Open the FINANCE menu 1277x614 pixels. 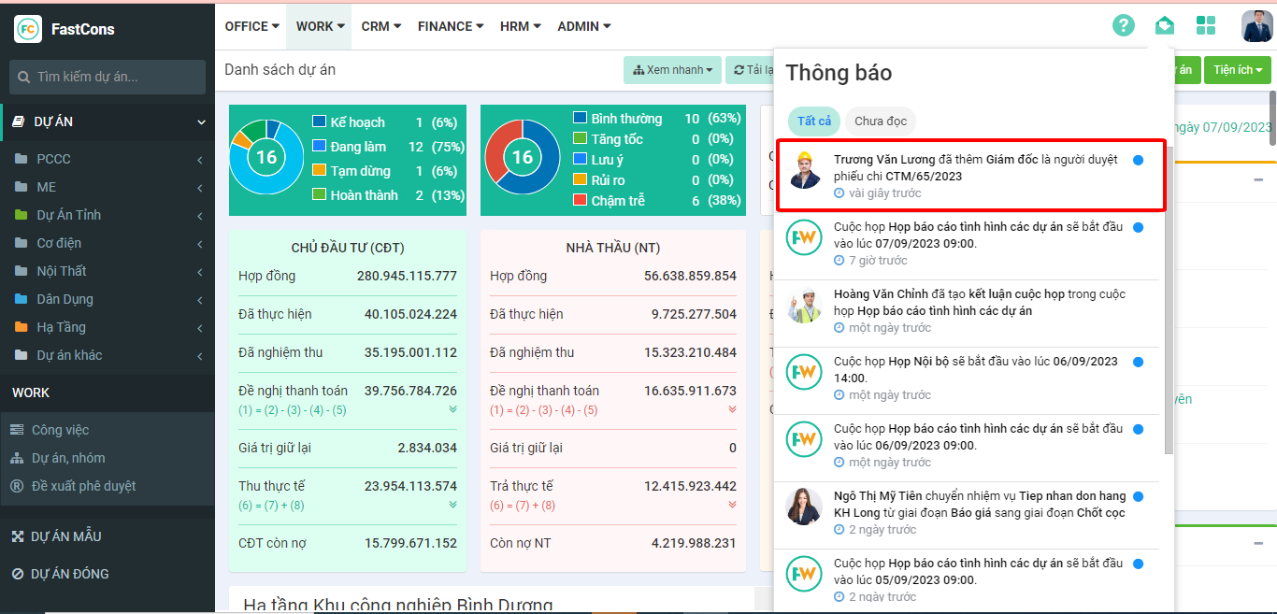click(451, 26)
